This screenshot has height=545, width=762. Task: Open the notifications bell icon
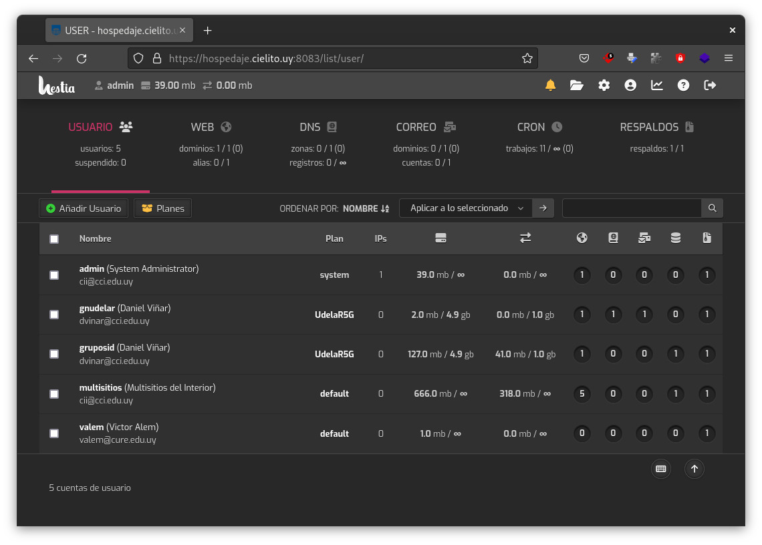click(x=550, y=85)
